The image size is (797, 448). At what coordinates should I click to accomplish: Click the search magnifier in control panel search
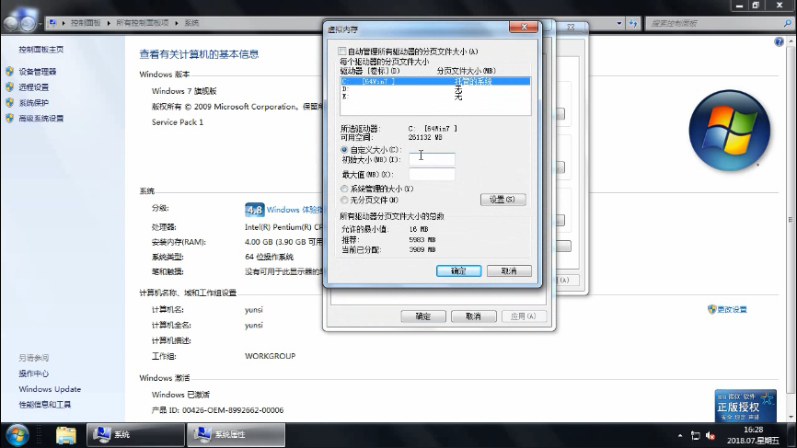tap(788, 23)
